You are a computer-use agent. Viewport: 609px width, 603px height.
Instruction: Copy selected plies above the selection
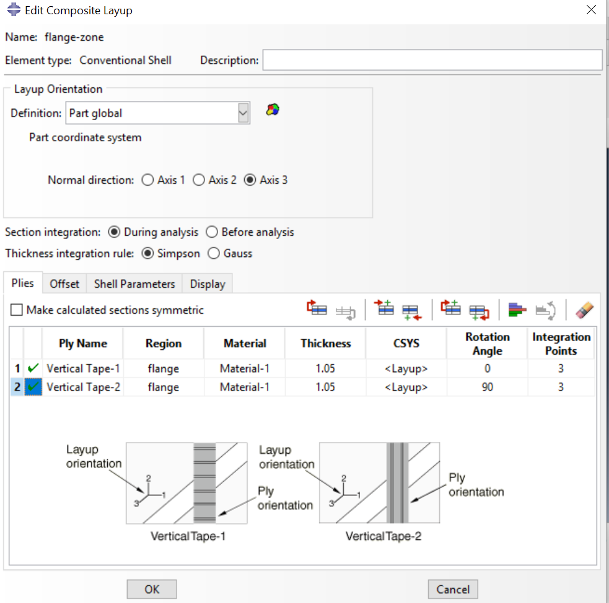[451, 310]
